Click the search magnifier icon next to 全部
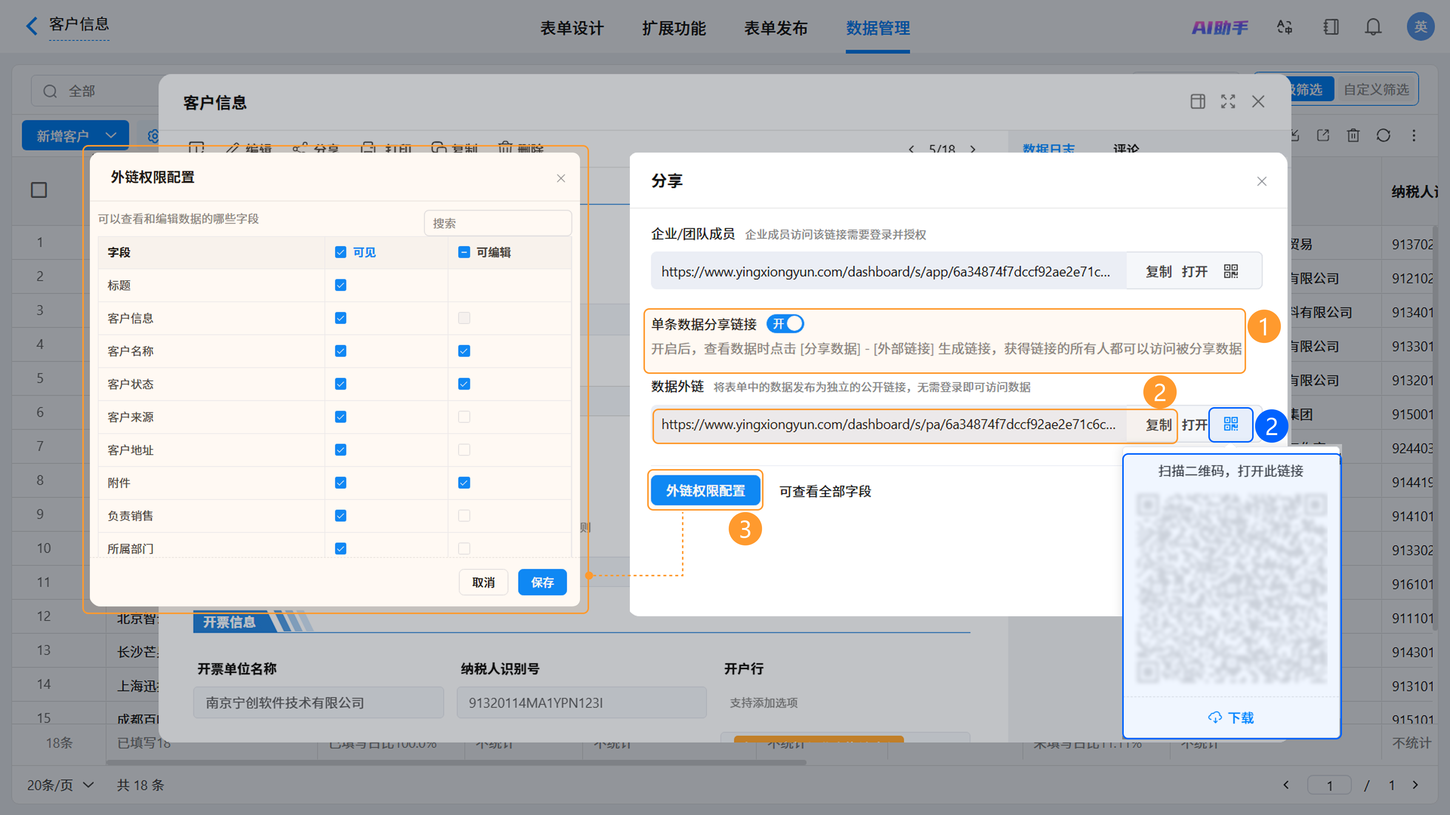The height and width of the screenshot is (815, 1450). point(50,91)
